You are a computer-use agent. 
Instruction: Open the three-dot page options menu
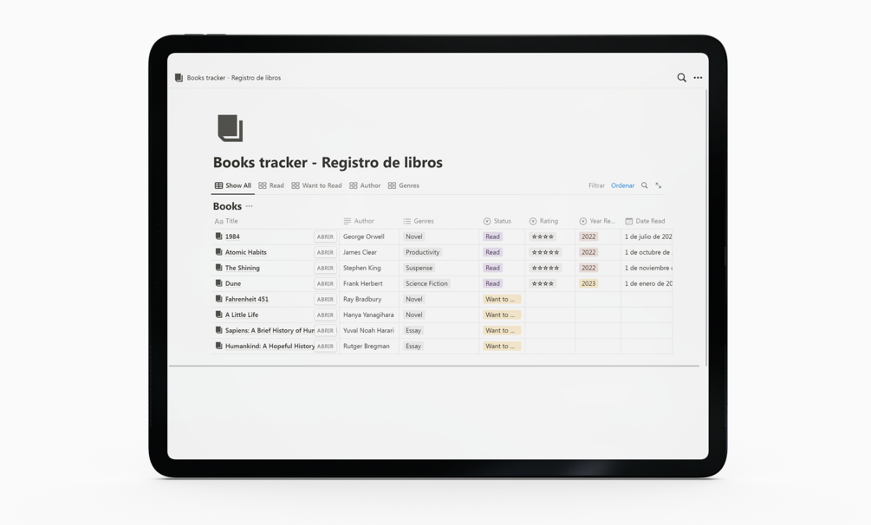coord(698,78)
